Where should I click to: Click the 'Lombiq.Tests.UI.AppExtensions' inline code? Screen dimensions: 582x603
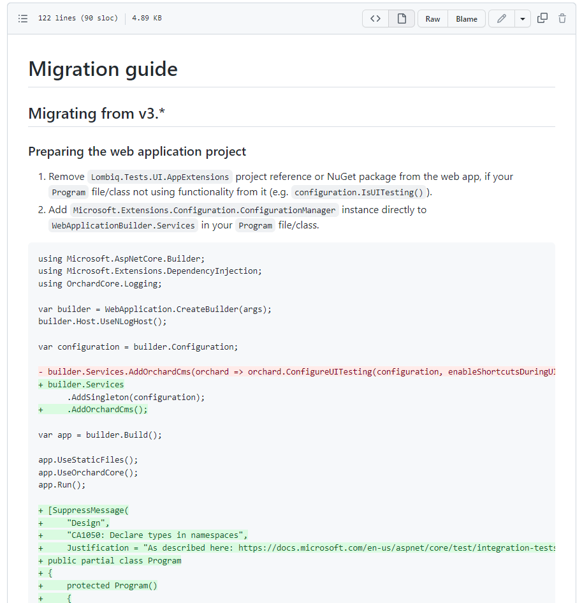[160, 177]
